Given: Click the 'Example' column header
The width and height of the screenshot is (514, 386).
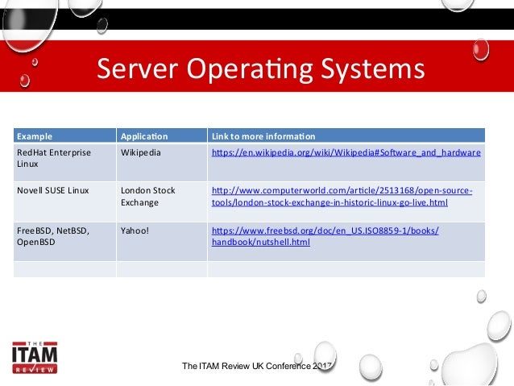Looking at the screenshot, I should 64,135.
